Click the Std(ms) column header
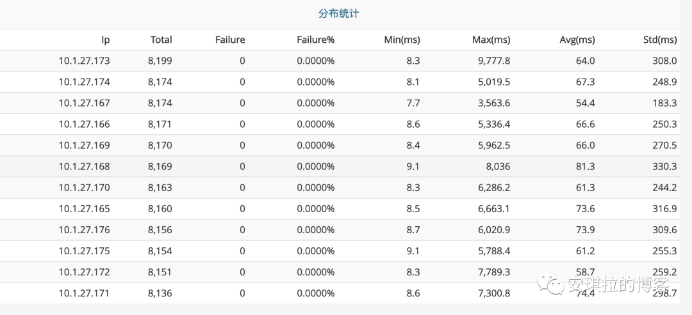The height and width of the screenshot is (315, 692). coord(659,40)
